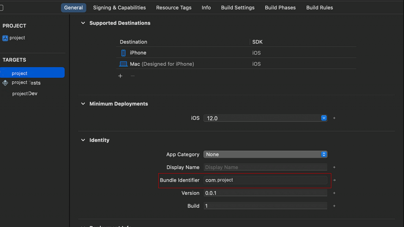Viewport: 404px width, 227px height.
Task: Click arrow icon beside Bundle Identifier field
Action: coord(334,180)
